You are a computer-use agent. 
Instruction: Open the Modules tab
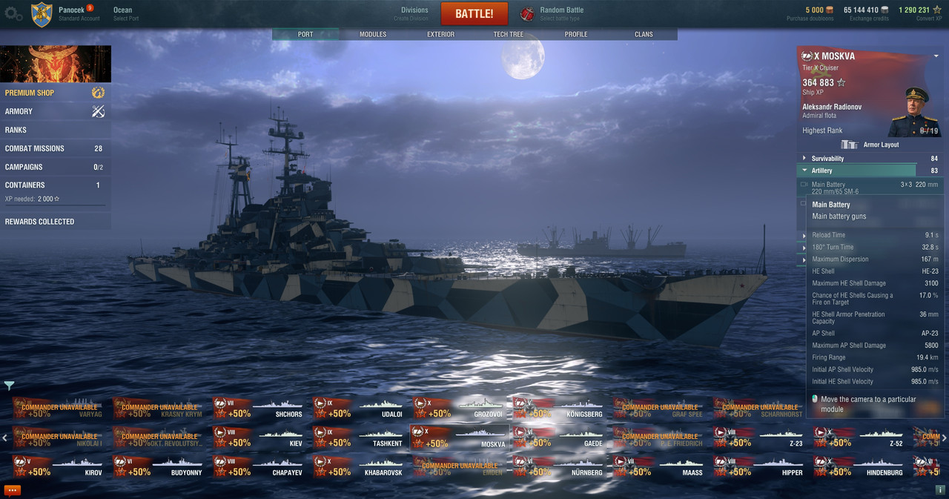(x=373, y=34)
